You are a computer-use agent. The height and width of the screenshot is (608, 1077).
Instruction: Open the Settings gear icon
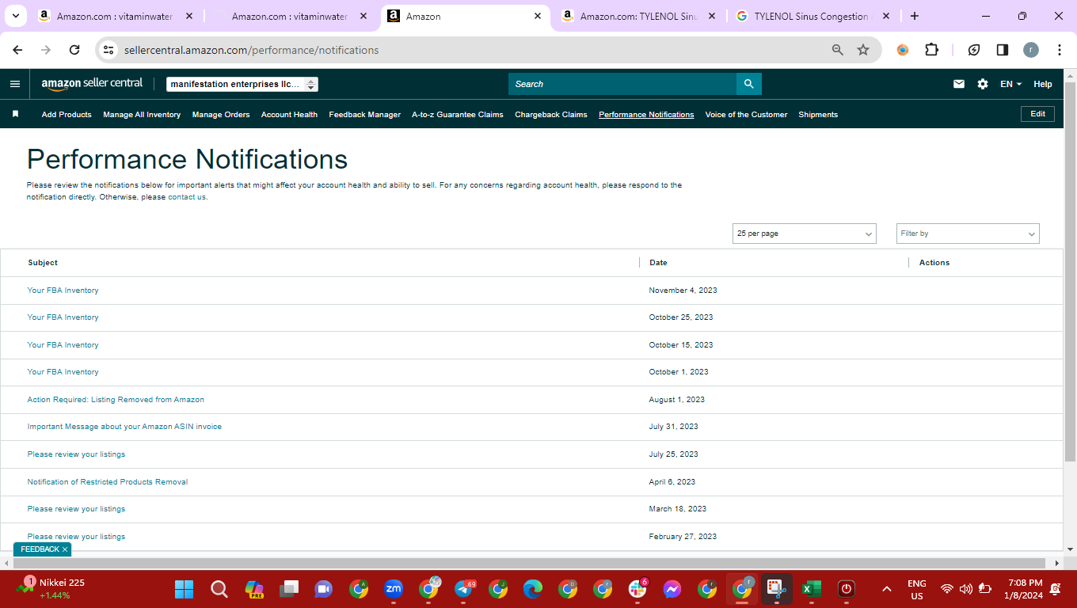(x=983, y=84)
